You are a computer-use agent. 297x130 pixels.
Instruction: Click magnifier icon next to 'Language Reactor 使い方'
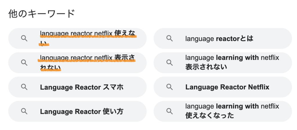pyautogui.click(x=24, y=111)
